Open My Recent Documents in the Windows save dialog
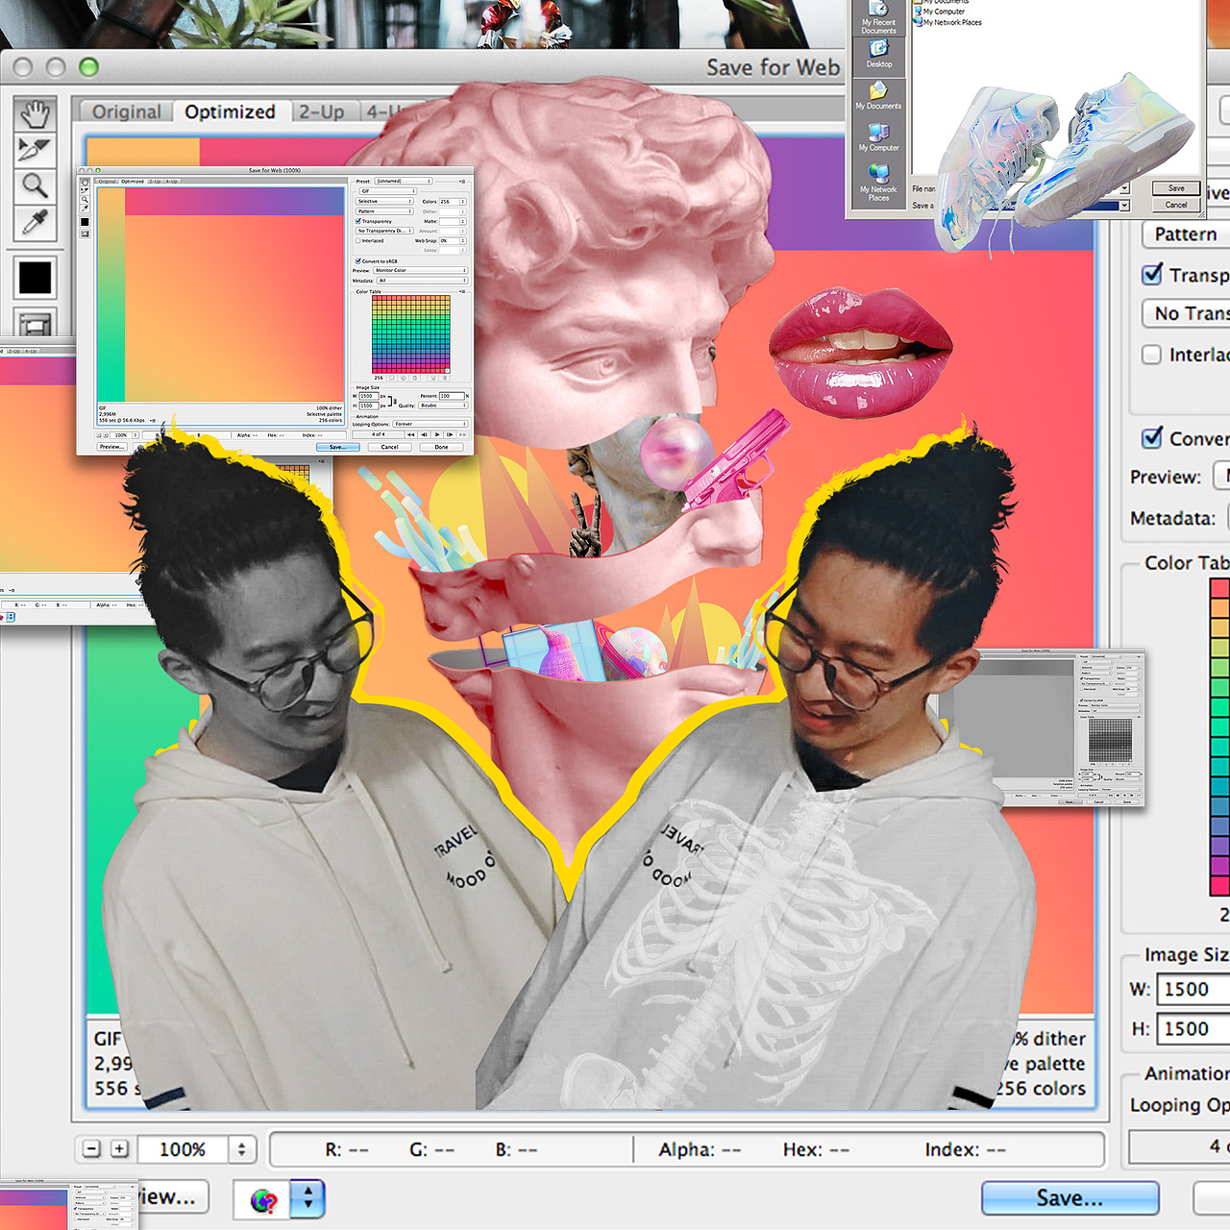 (x=879, y=16)
